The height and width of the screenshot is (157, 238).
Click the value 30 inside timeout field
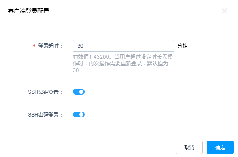pos(80,46)
